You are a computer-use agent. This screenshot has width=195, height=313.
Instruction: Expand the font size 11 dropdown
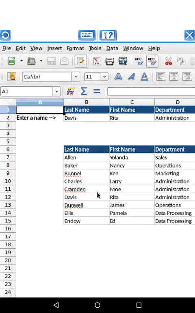tap(104, 77)
